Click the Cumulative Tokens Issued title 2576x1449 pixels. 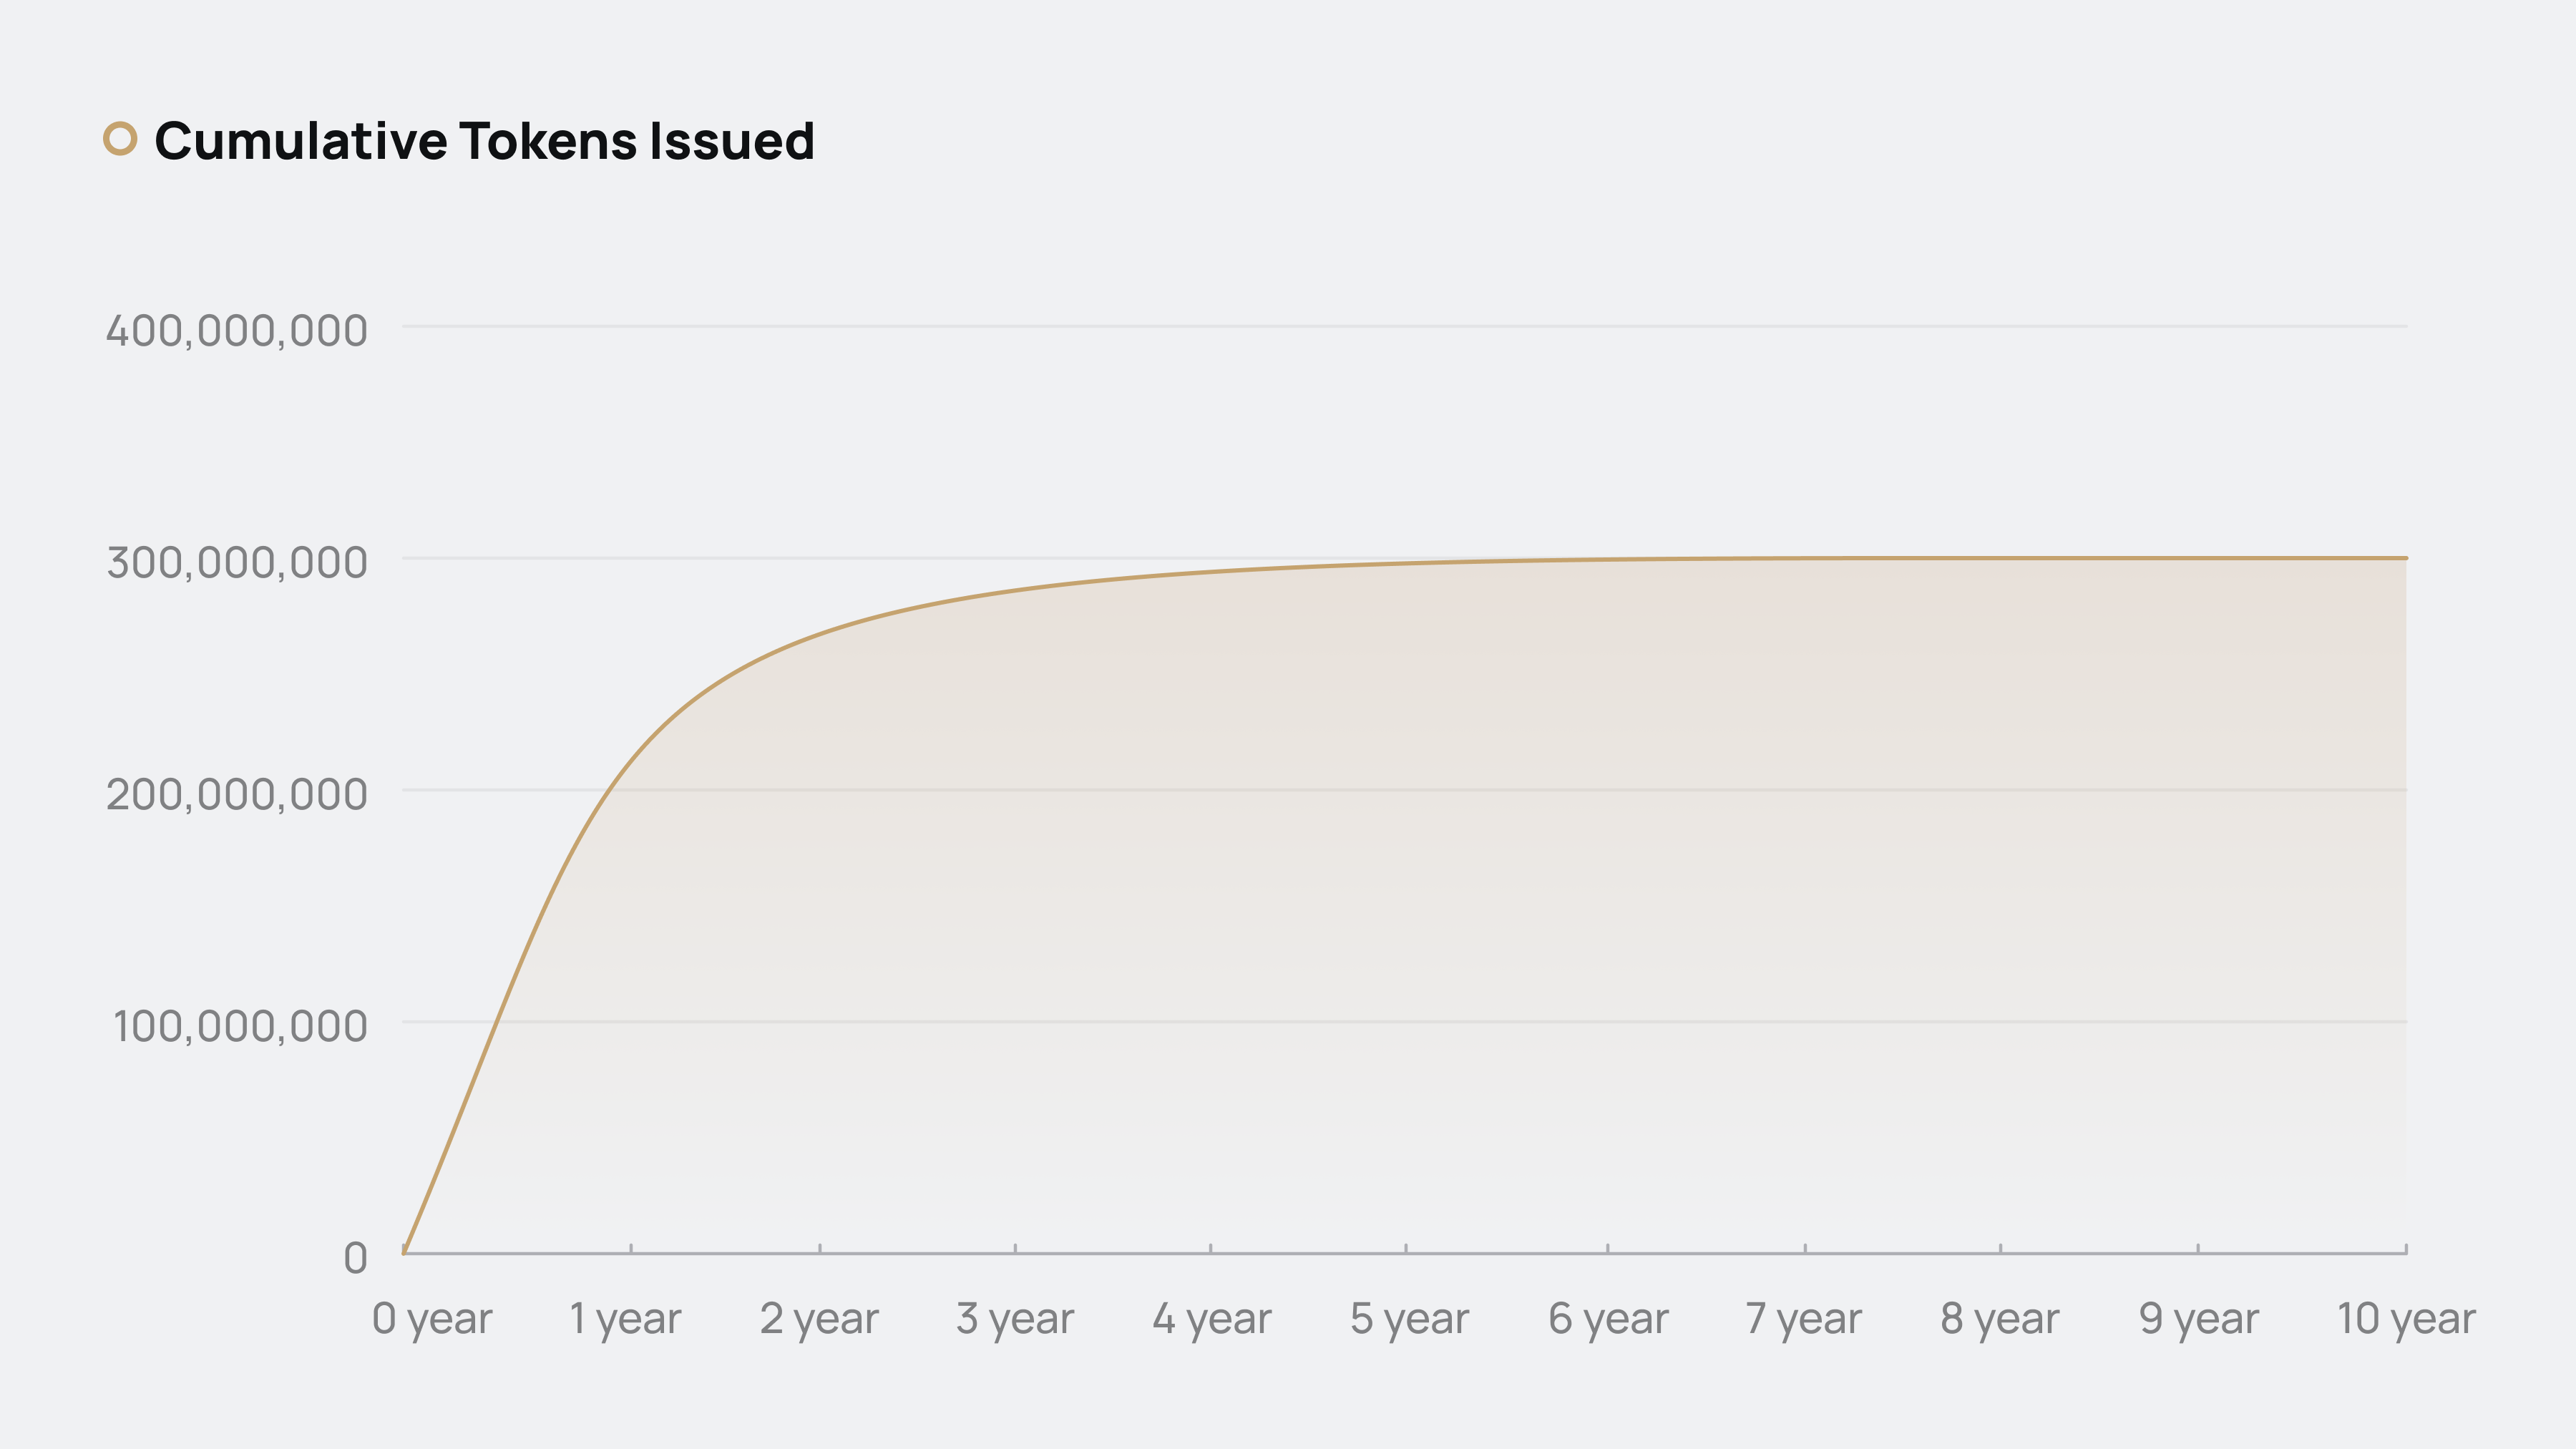tap(484, 141)
